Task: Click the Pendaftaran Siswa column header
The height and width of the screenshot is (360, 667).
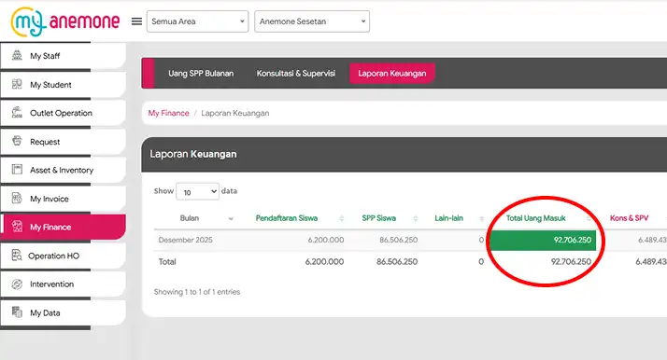Action: point(286,218)
